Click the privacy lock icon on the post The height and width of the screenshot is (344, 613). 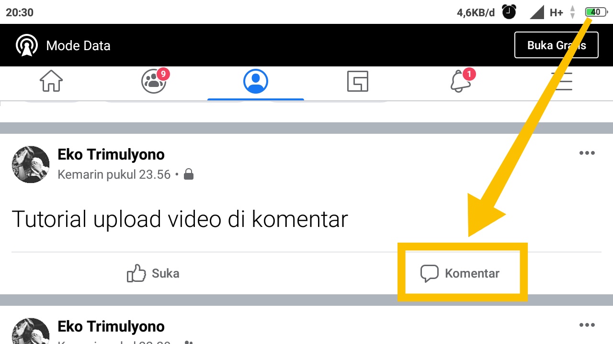(189, 174)
